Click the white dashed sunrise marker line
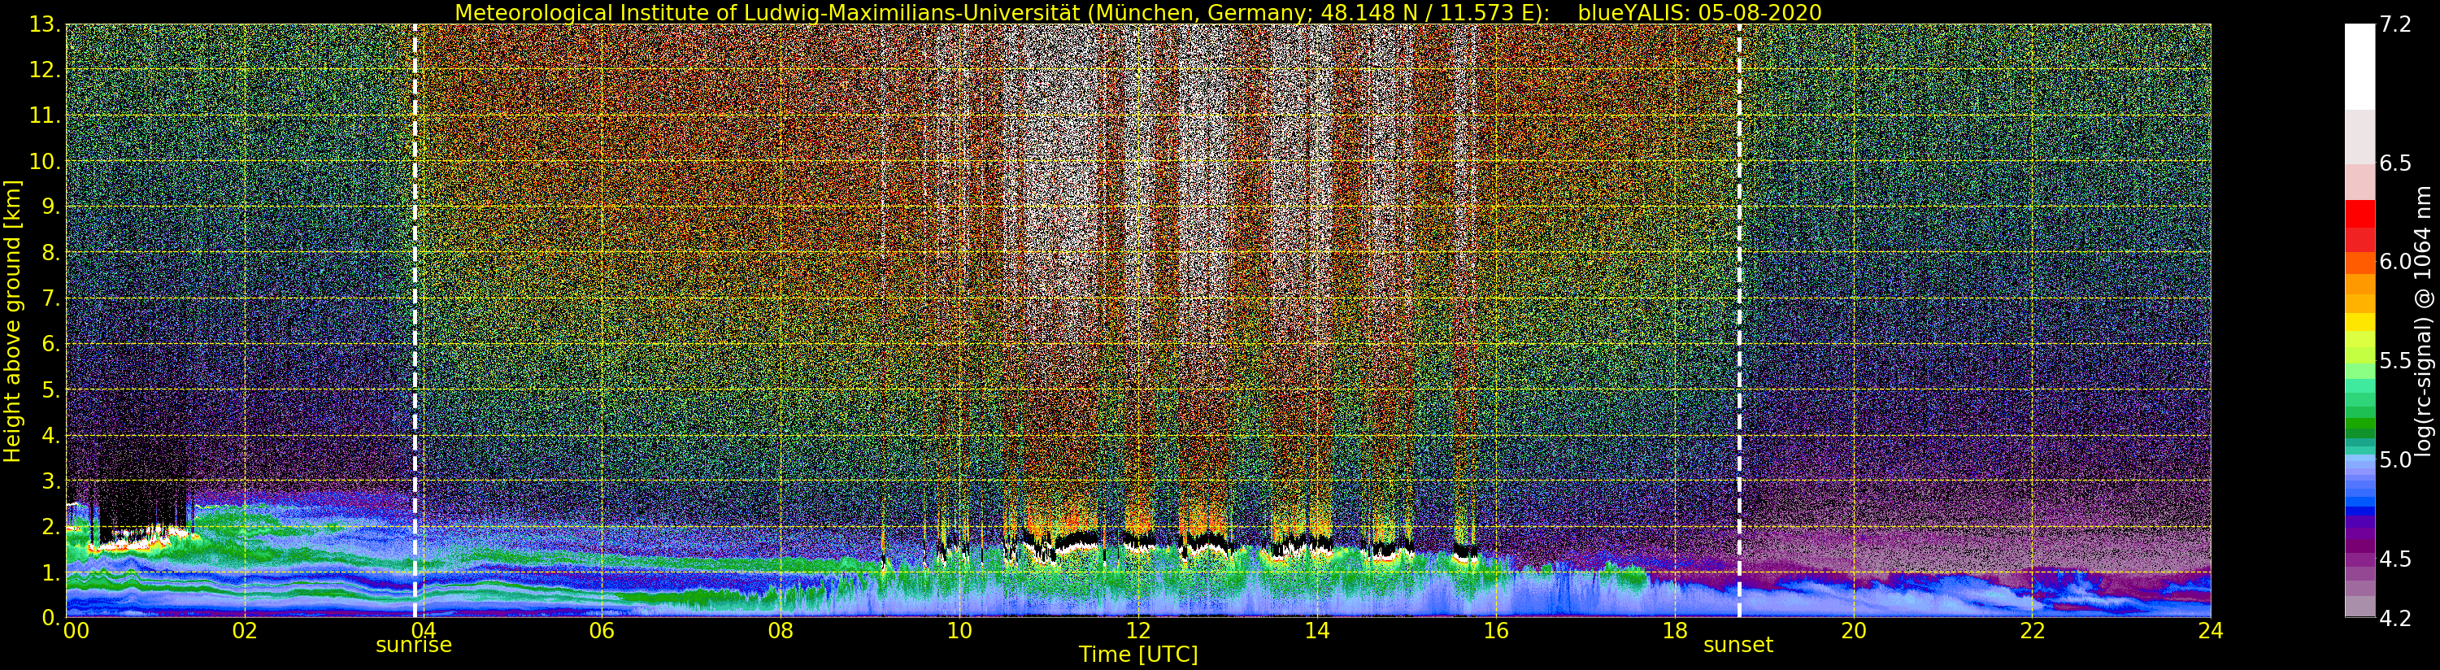This screenshot has width=2440, height=670. click(415, 320)
